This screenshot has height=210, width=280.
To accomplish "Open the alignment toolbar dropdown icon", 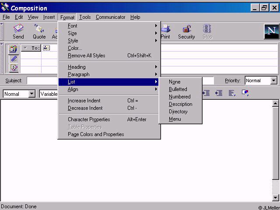I will tap(232, 93).
